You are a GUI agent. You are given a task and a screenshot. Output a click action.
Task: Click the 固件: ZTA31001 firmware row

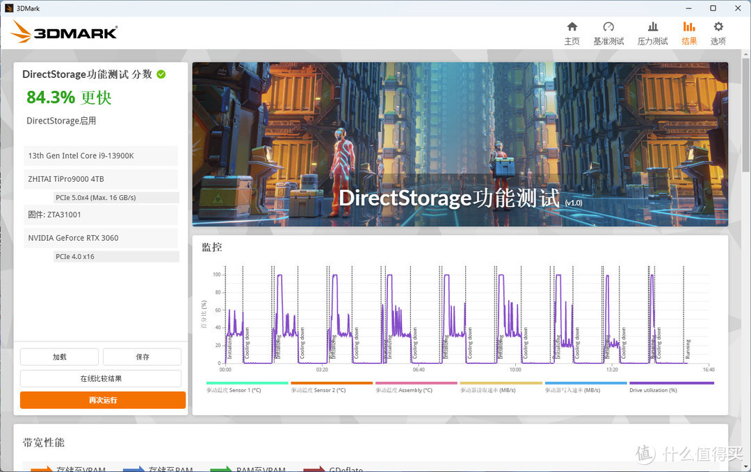coord(101,214)
